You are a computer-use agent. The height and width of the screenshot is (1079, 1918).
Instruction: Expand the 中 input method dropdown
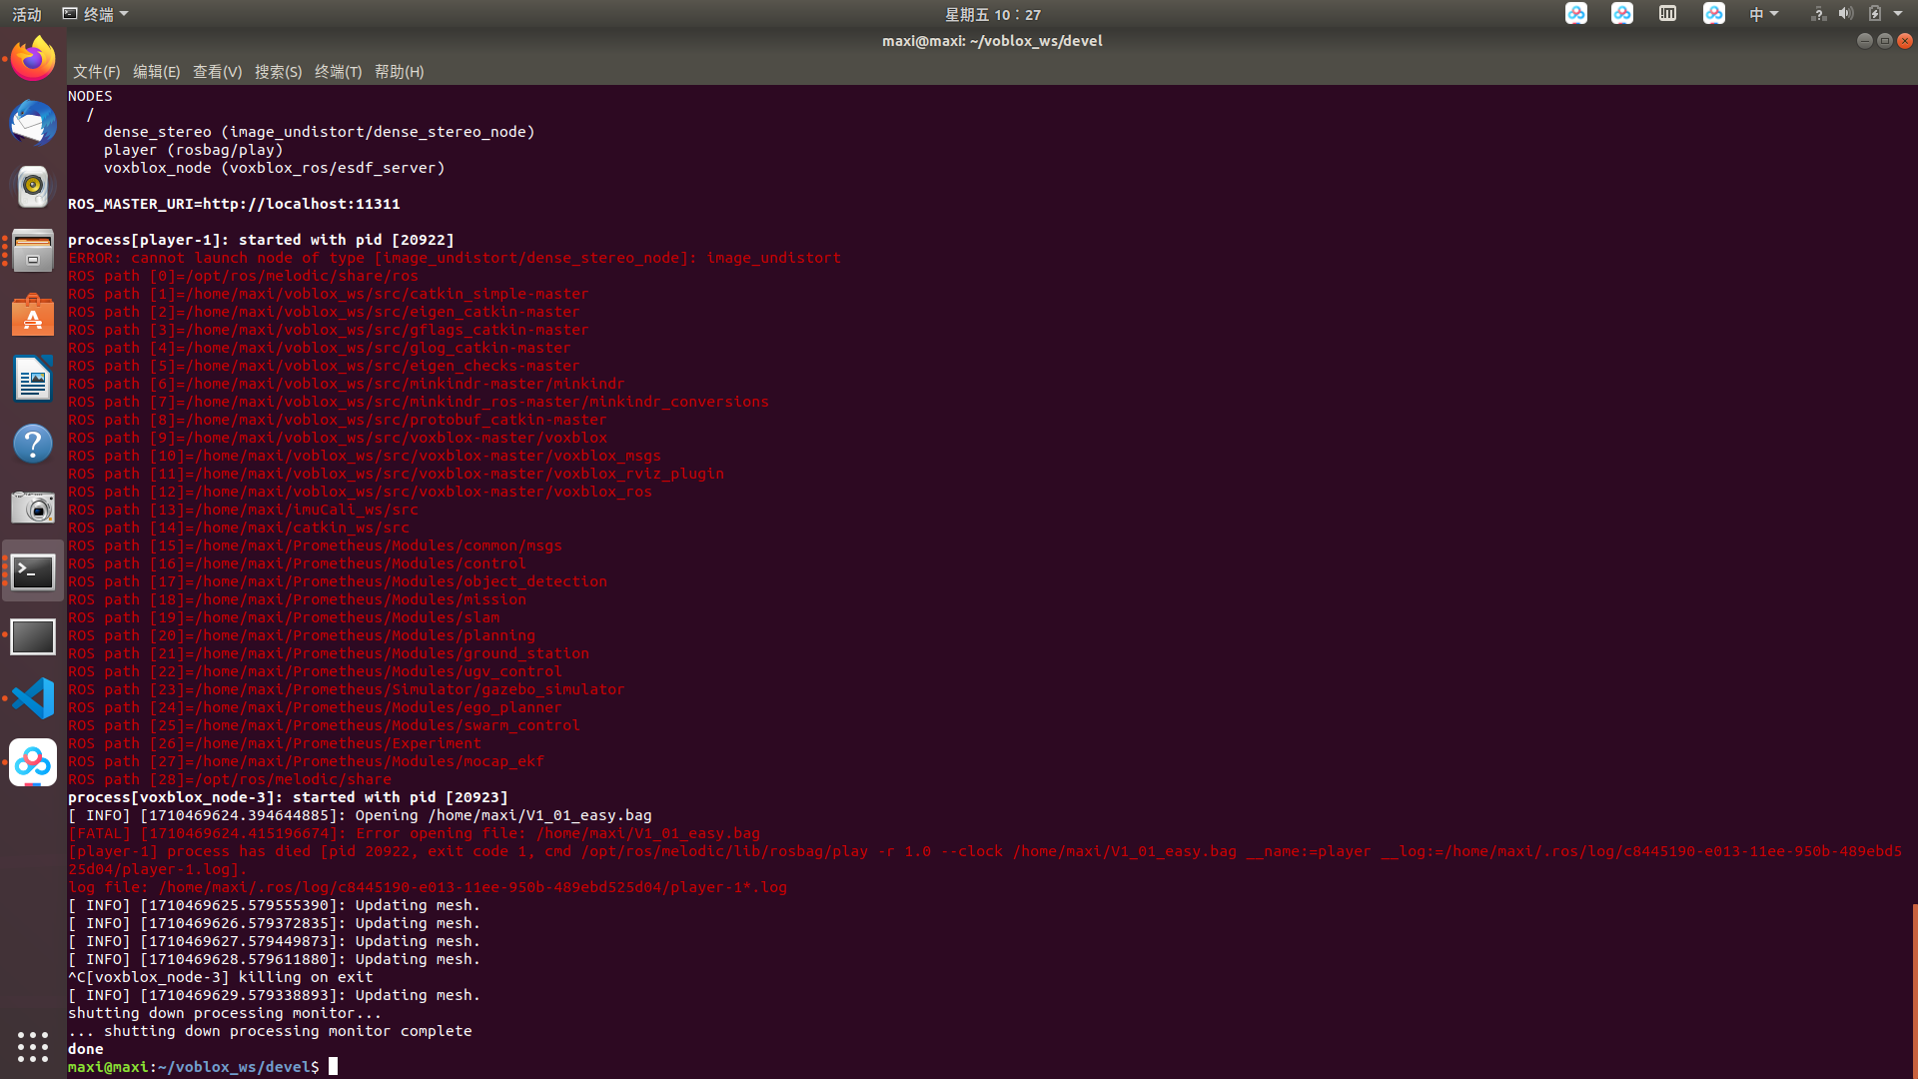(x=1763, y=14)
